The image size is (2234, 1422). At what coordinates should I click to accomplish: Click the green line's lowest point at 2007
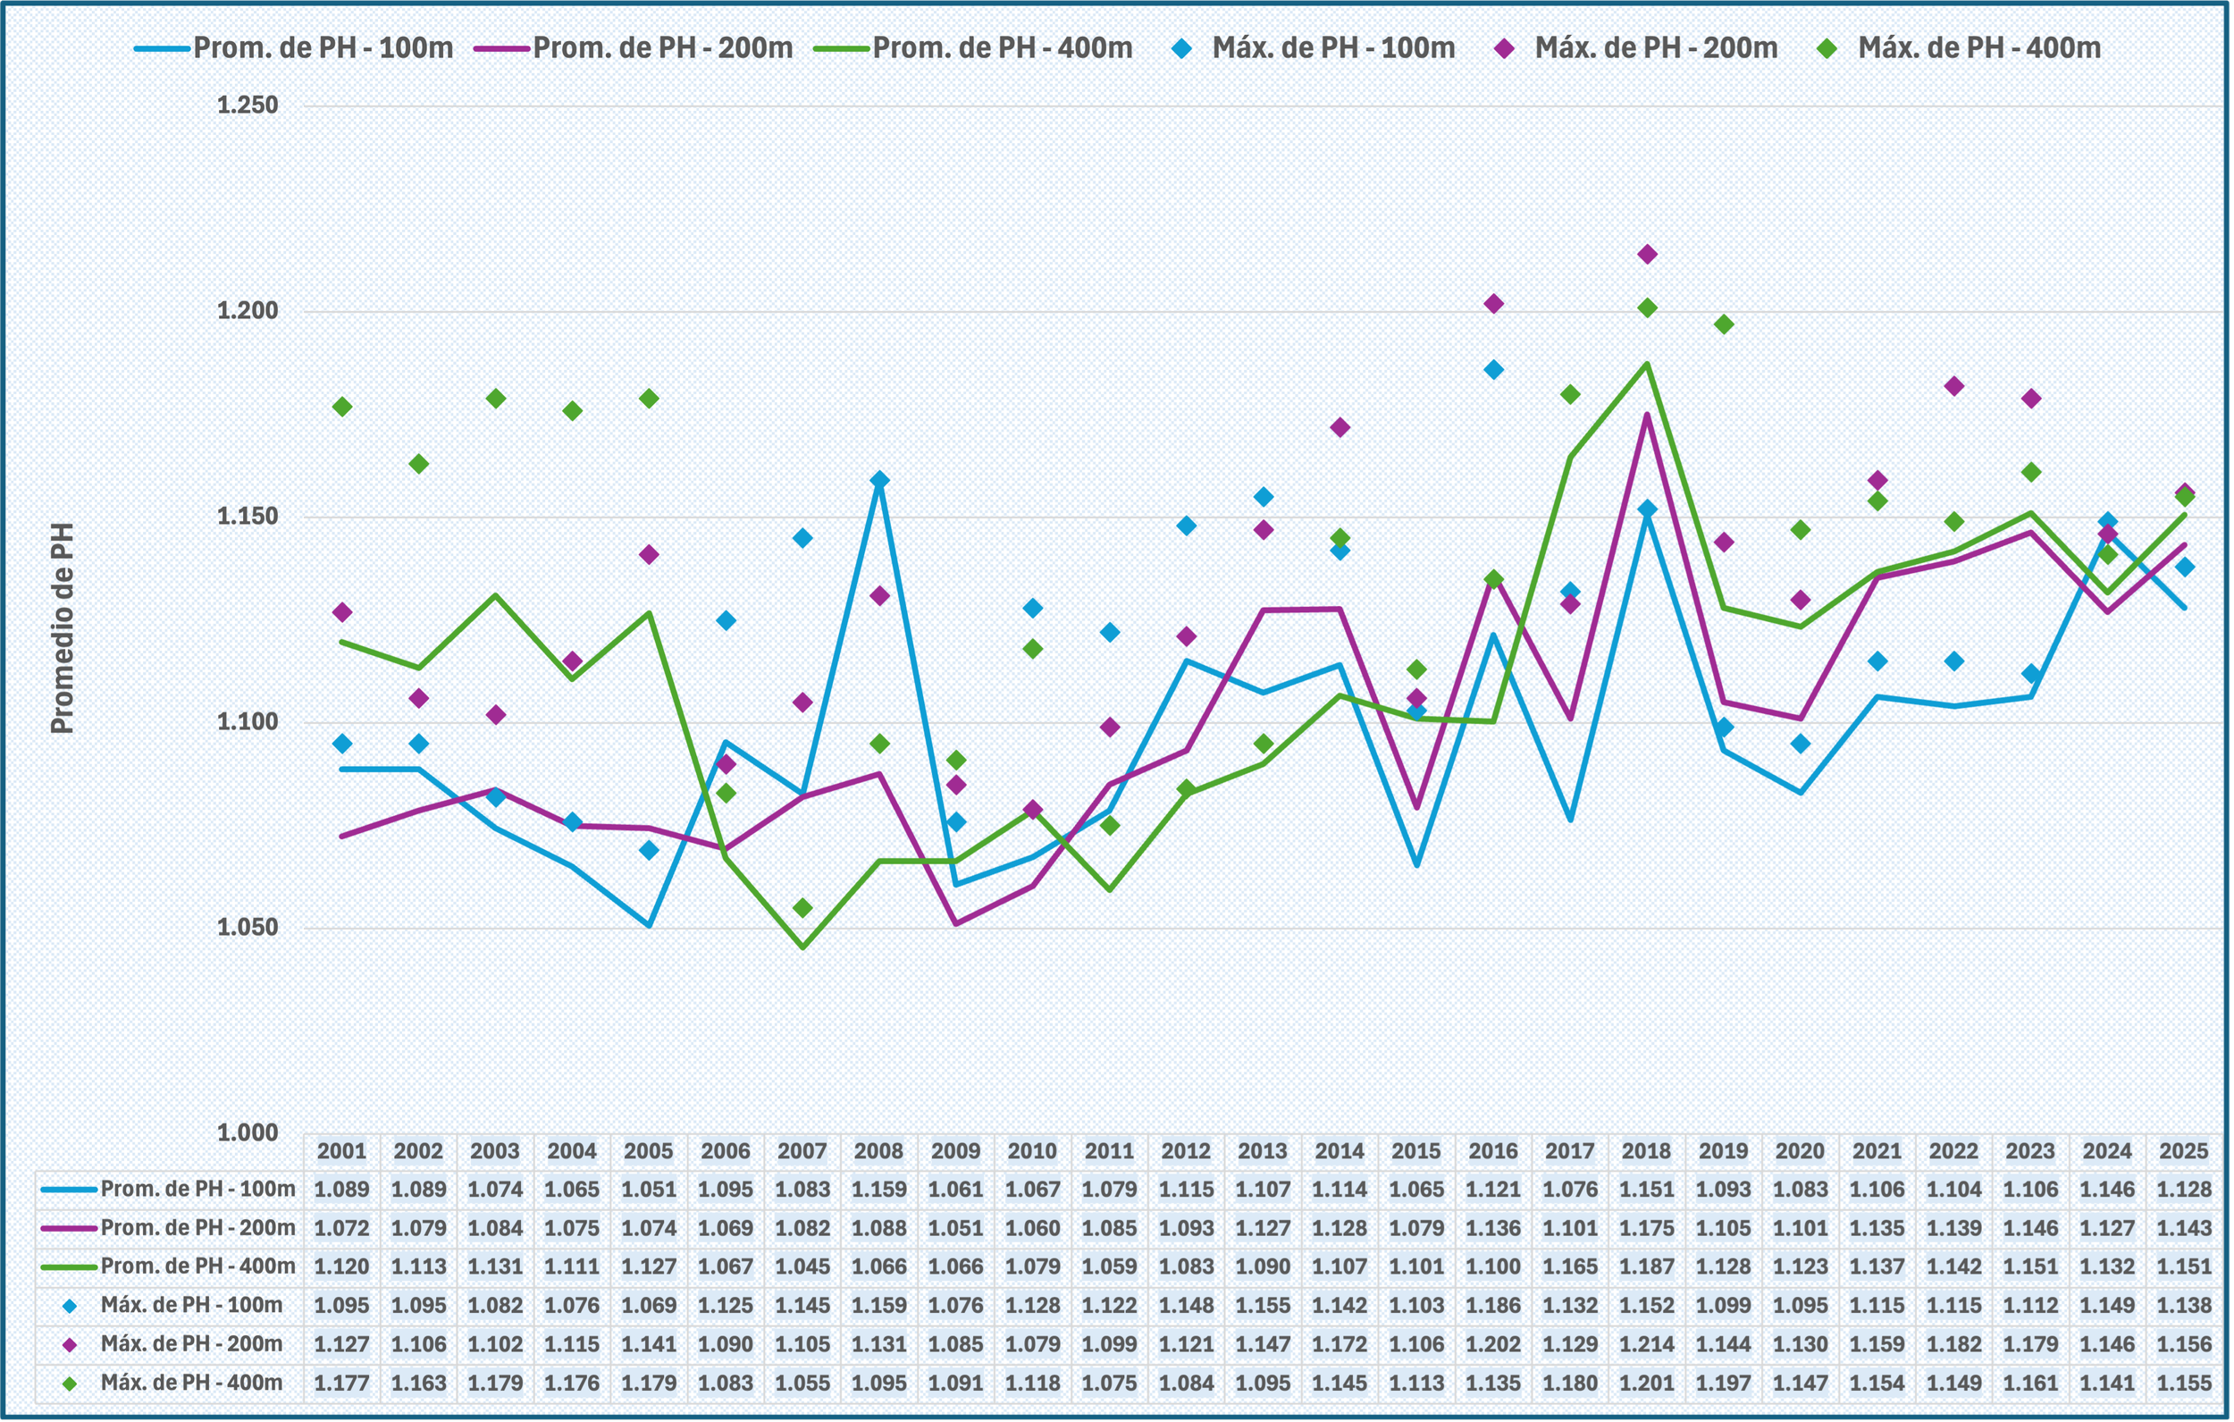click(802, 947)
